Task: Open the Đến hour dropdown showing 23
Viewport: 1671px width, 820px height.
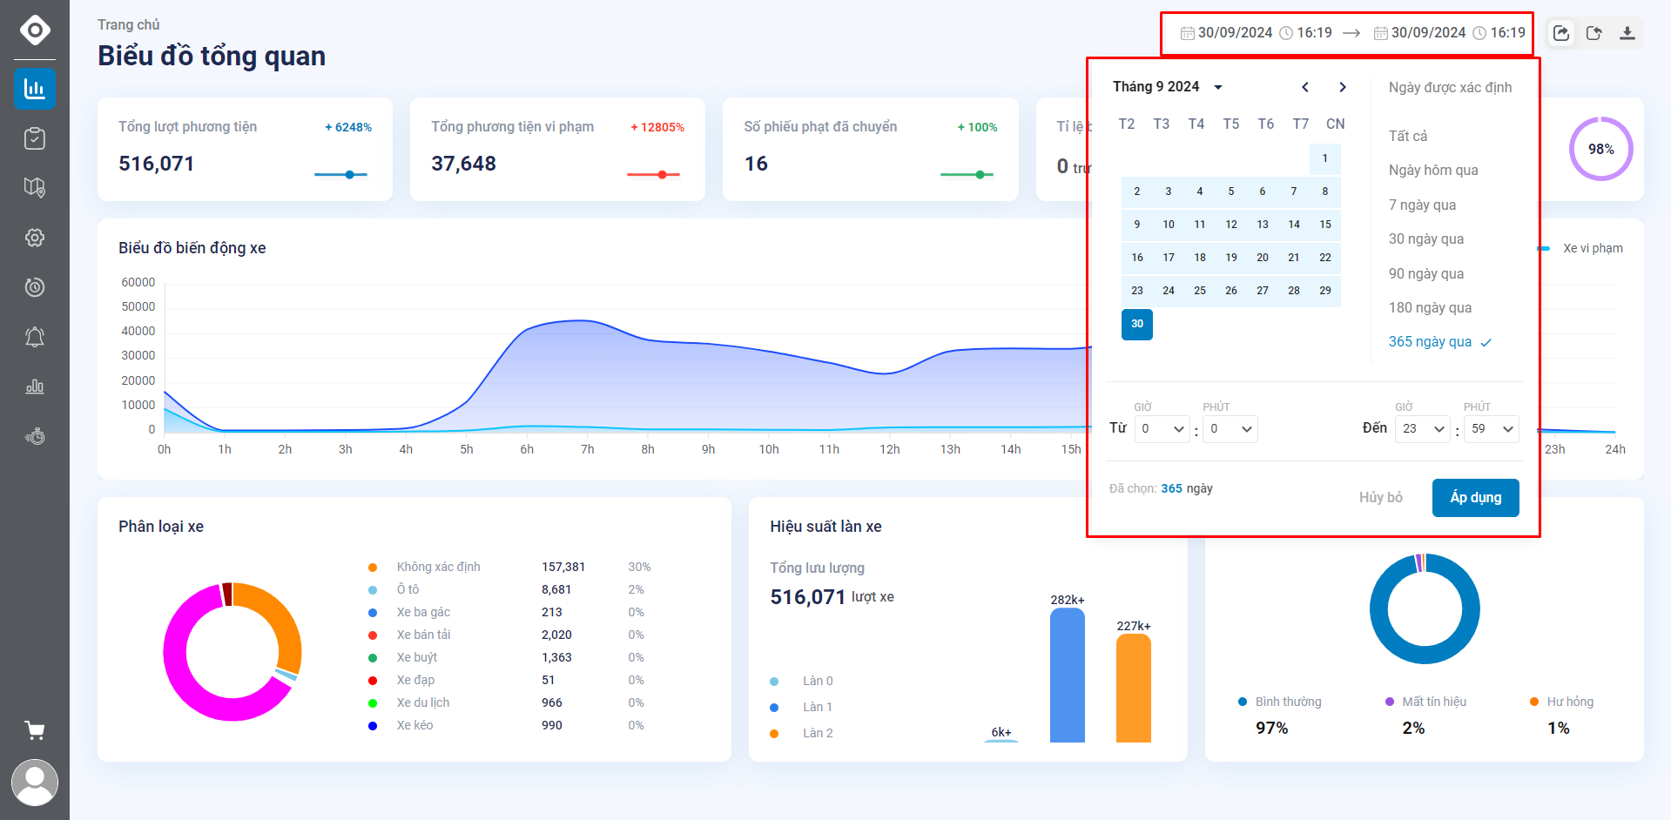Action: (1423, 428)
